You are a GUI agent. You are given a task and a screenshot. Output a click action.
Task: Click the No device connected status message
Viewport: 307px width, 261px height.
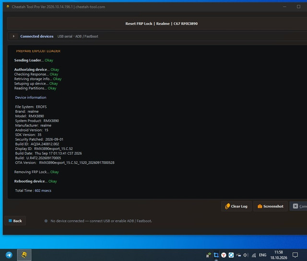[x=101, y=221]
